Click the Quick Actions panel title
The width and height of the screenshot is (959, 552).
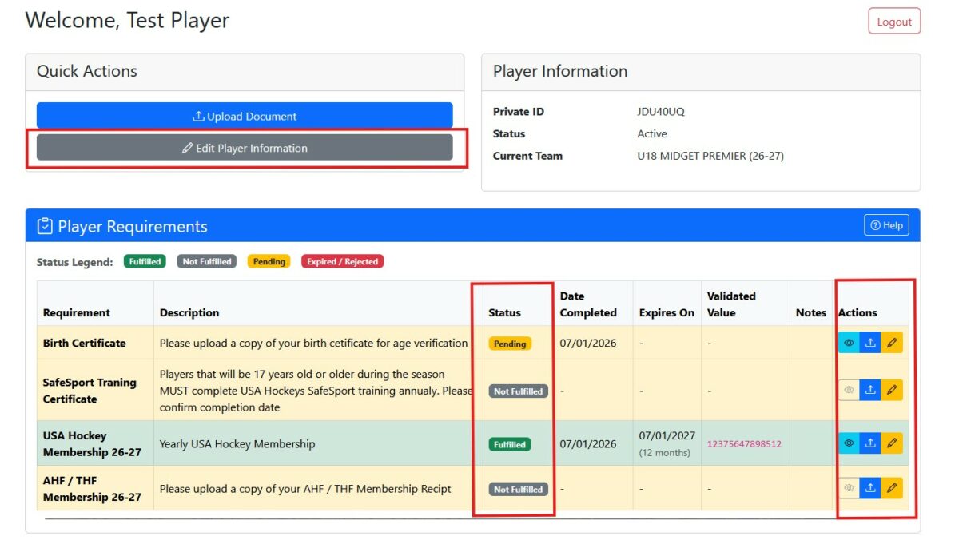[87, 71]
